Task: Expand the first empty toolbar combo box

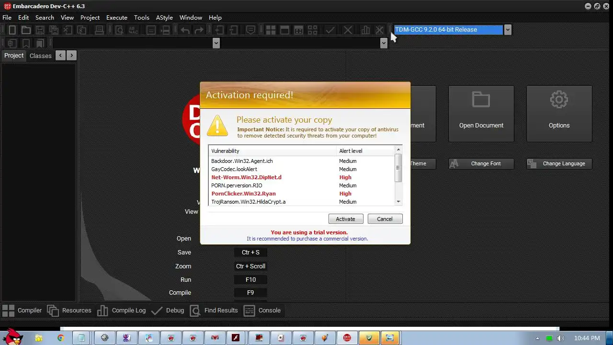Action: 216,43
